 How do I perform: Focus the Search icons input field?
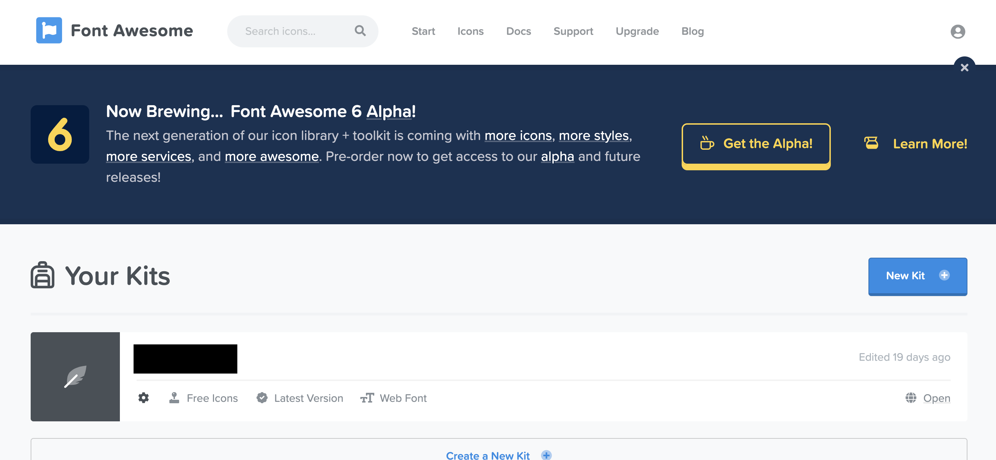click(x=302, y=31)
